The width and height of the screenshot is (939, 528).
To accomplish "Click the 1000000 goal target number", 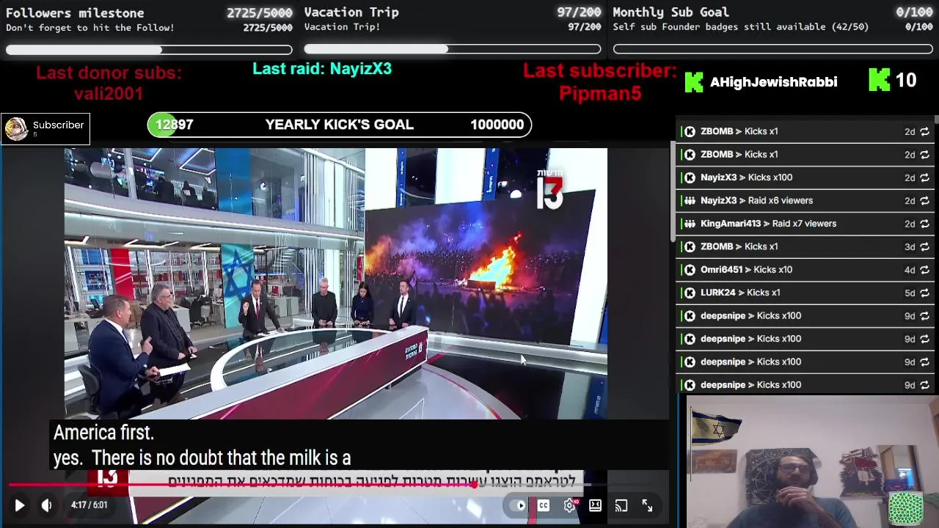I will click(x=497, y=125).
